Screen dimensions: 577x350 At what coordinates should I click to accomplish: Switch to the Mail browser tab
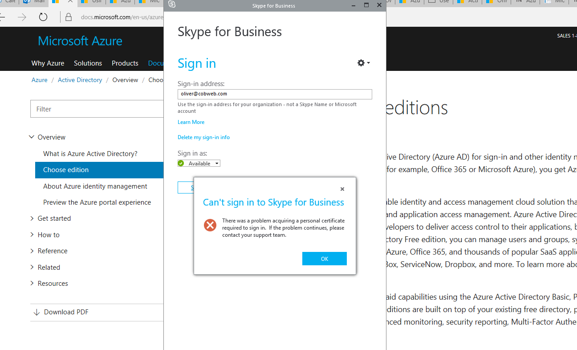pos(35,2)
